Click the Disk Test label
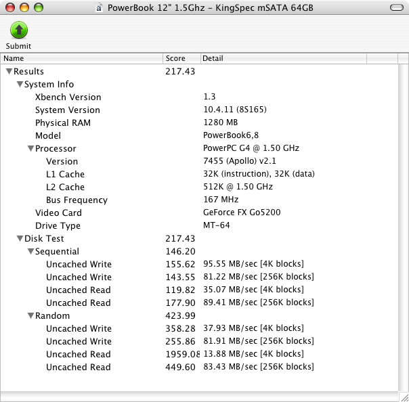409x402 pixels. tap(44, 238)
